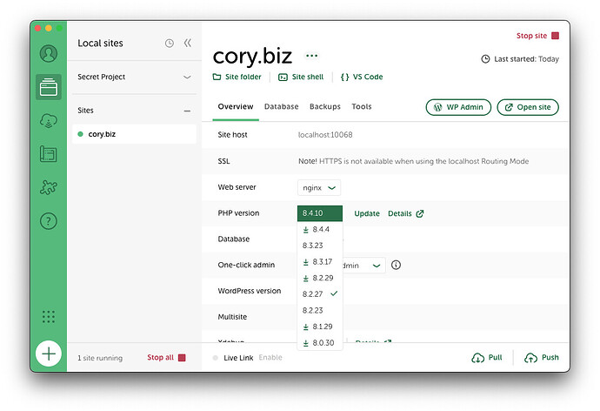
Task: Select PHP 8.2.23 in the dropdown
Action: tap(320, 310)
